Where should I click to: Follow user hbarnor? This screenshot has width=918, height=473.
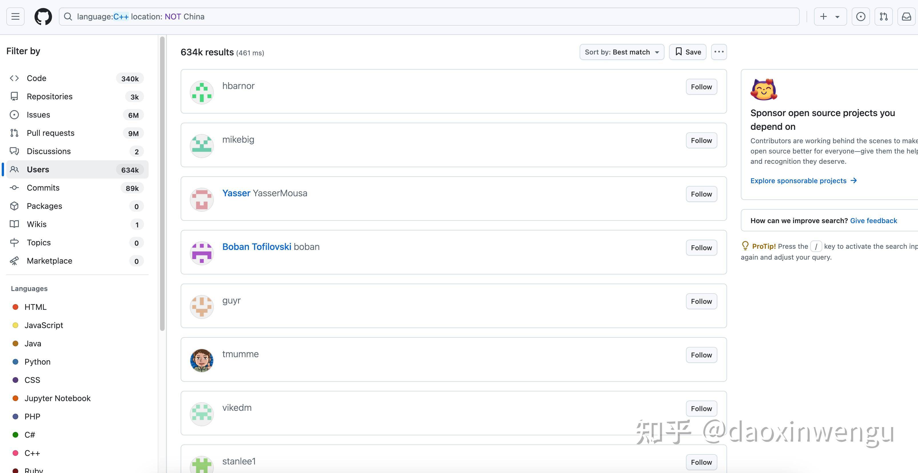(701, 87)
